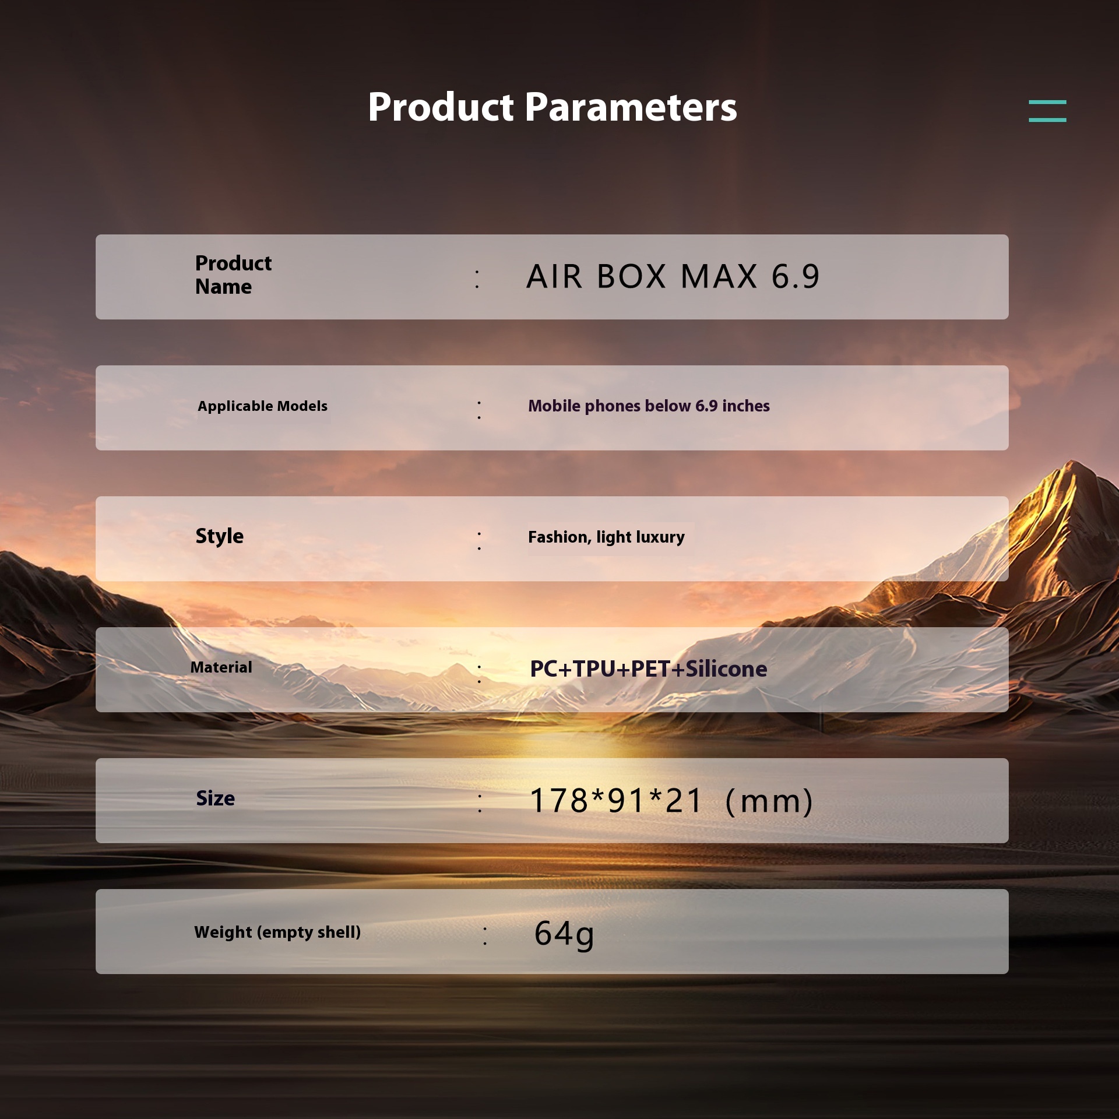Viewport: 1119px width, 1119px height.
Task: Click the colon in Weight row
Action: 485,935
